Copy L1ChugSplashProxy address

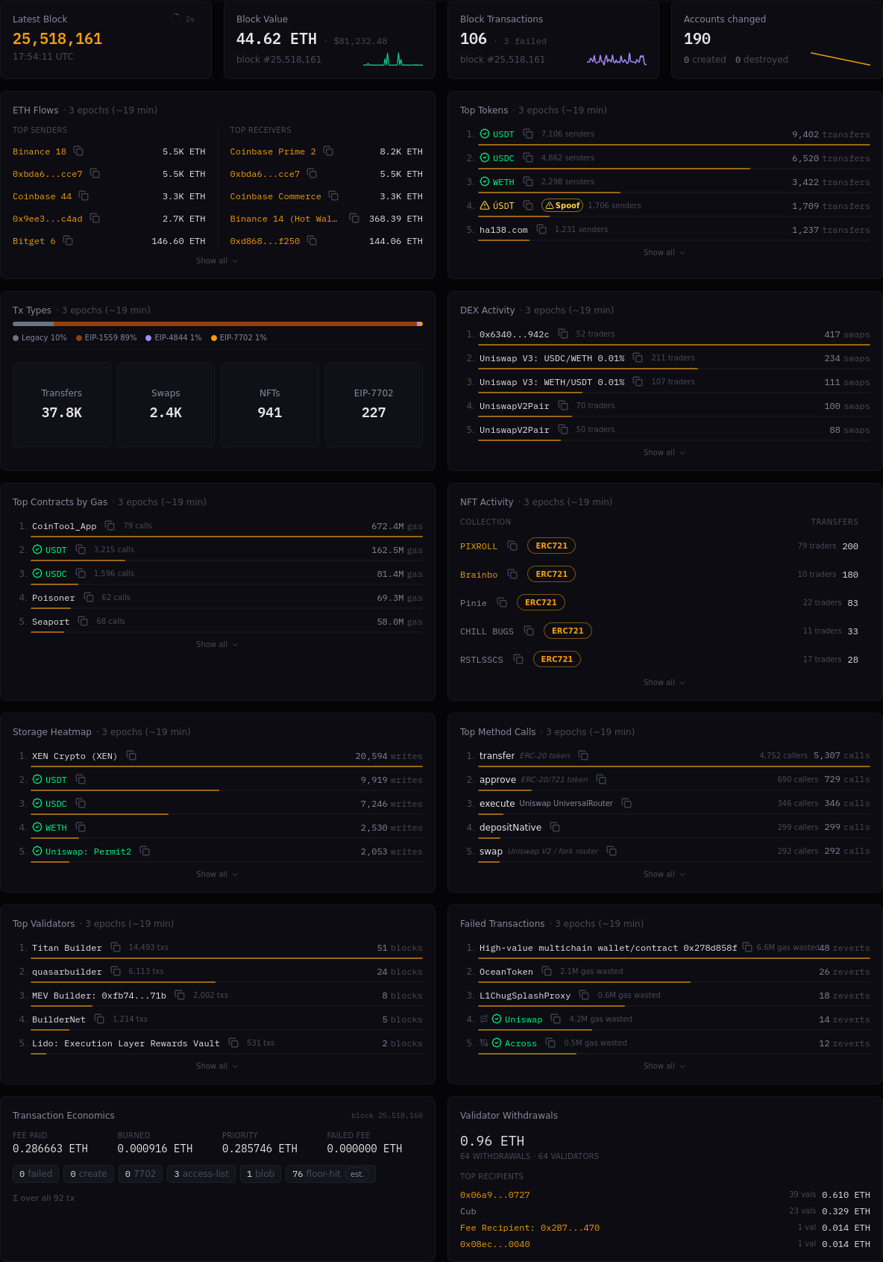click(x=584, y=995)
